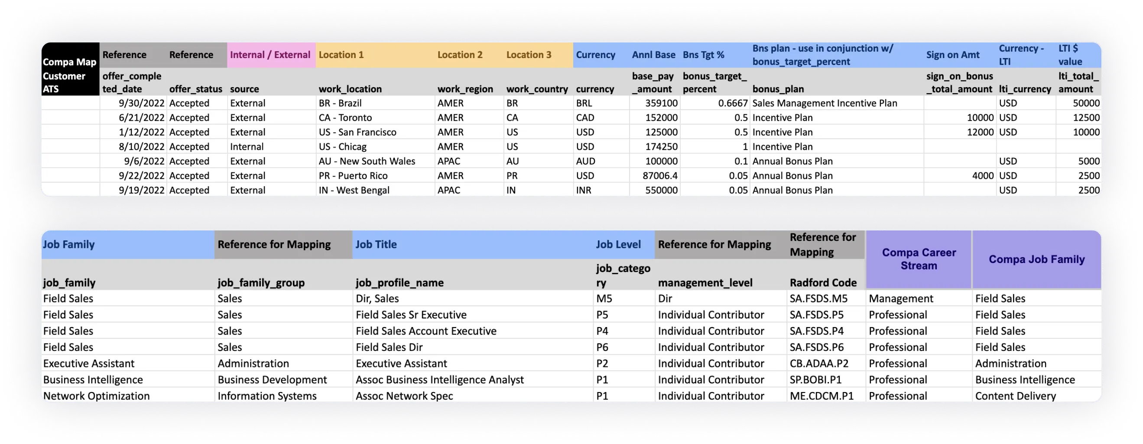Click the 'work_country' field name cell
Image resolution: width=1143 pixels, height=444 pixels.
tap(538, 82)
